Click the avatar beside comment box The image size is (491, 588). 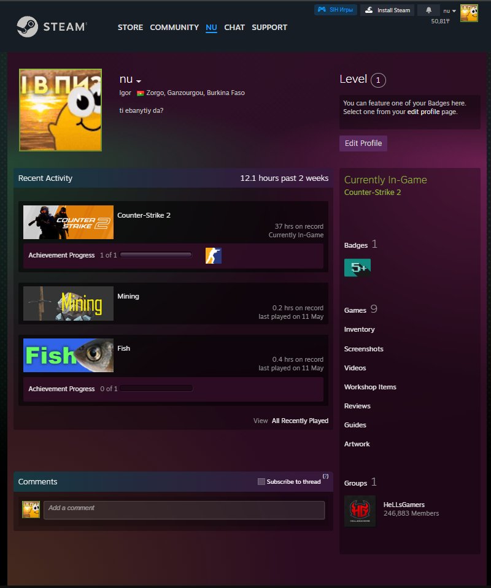point(31,510)
